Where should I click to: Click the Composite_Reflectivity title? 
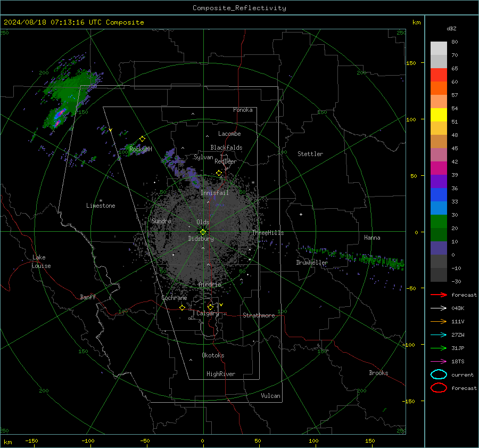pyautogui.click(x=240, y=8)
